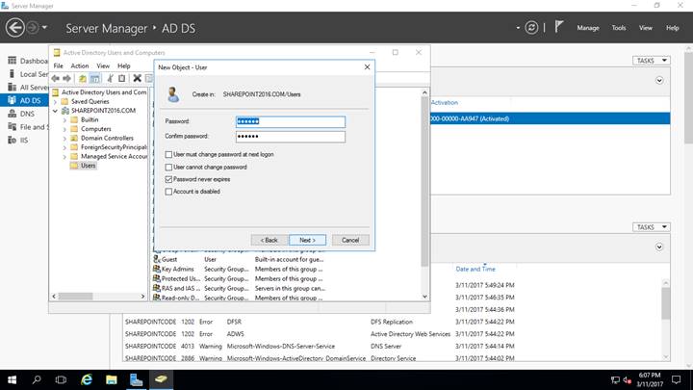
Task: Switch to Active Directory Users taskbar icon
Action: pos(161,379)
